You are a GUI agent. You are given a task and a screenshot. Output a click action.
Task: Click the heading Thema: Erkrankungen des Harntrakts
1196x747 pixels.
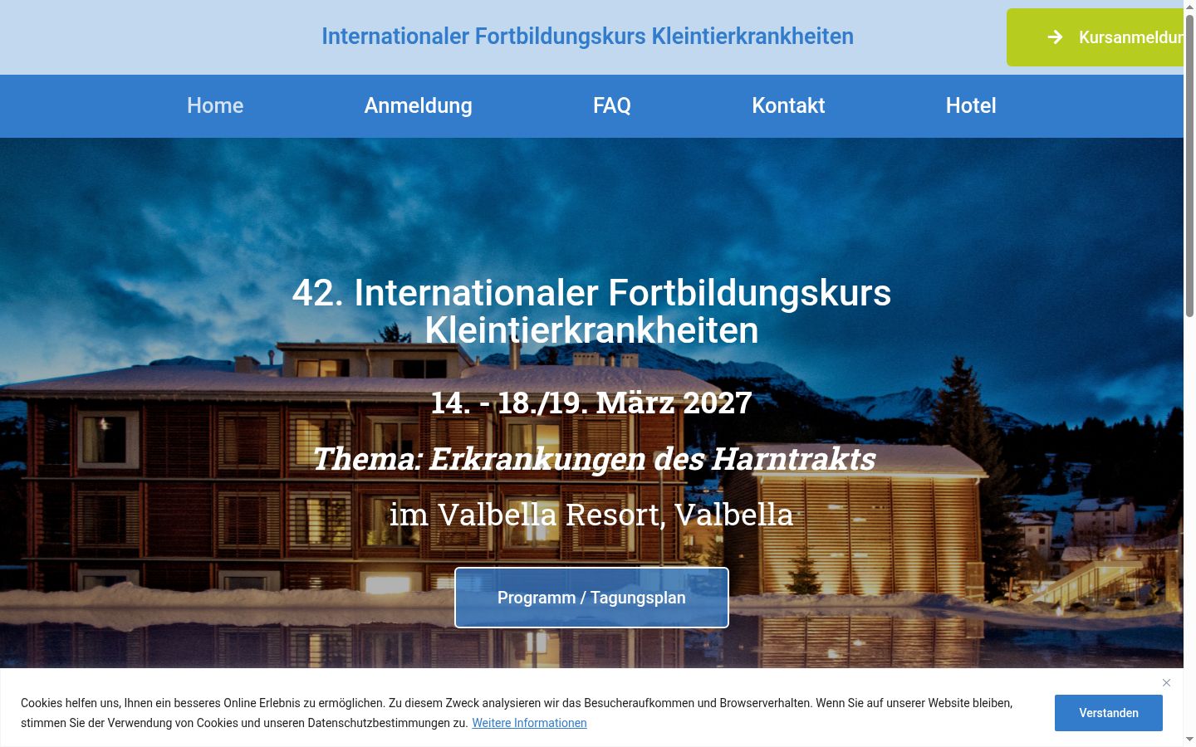coord(594,459)
